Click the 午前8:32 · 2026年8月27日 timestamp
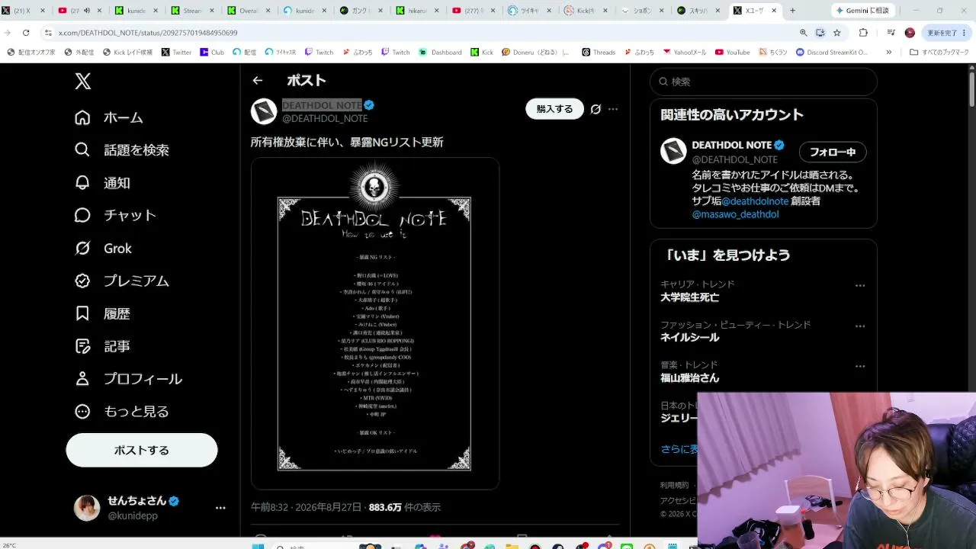976x549 pixels. pyautogui.click(x=307, y=507)
